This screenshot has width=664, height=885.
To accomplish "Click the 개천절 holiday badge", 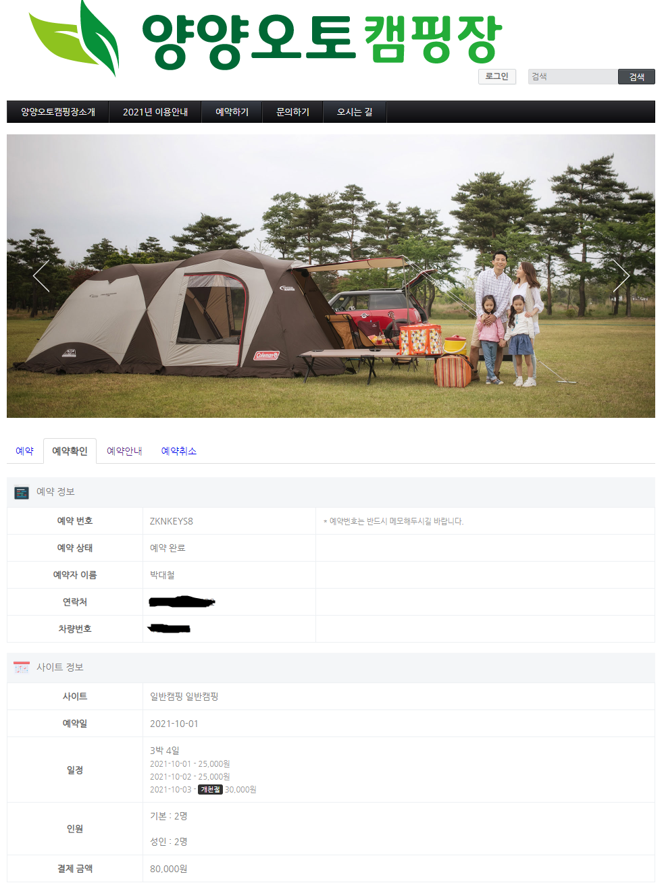I will [x=210, y=789].
